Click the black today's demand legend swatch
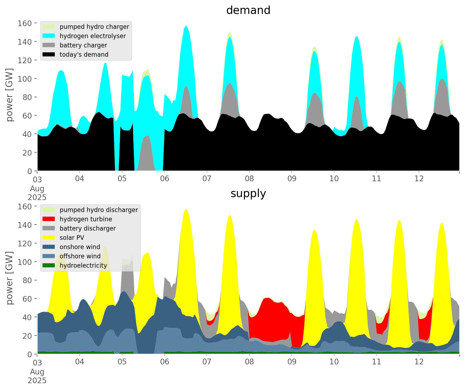This screenshot has height=390, width=465. (49, 55)
